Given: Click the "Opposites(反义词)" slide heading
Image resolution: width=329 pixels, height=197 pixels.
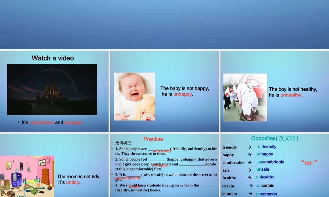Looking at the screenshot, I should coord(275,139).
